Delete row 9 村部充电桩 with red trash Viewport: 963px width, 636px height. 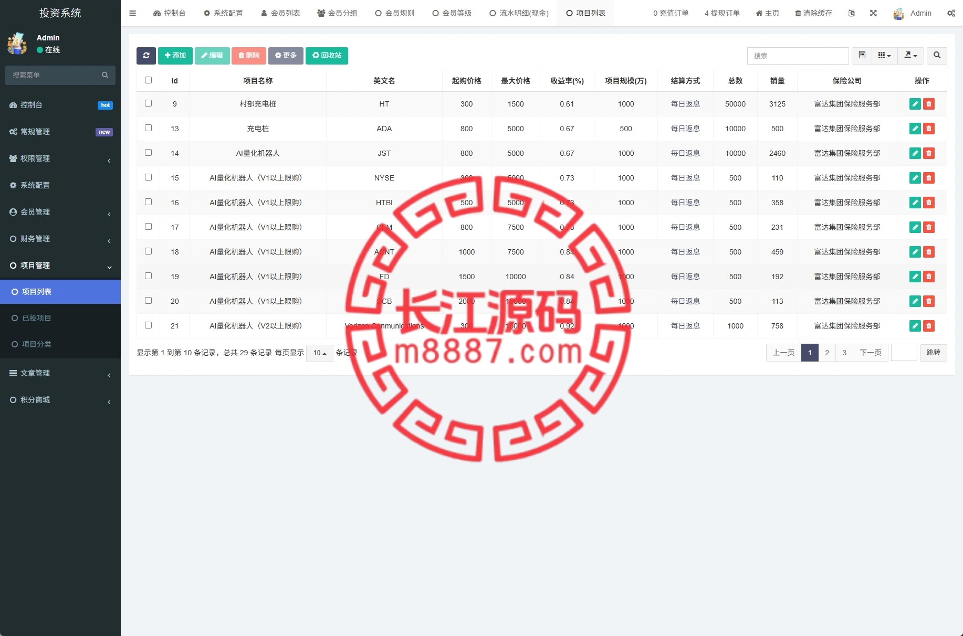(x=929, y=104)
